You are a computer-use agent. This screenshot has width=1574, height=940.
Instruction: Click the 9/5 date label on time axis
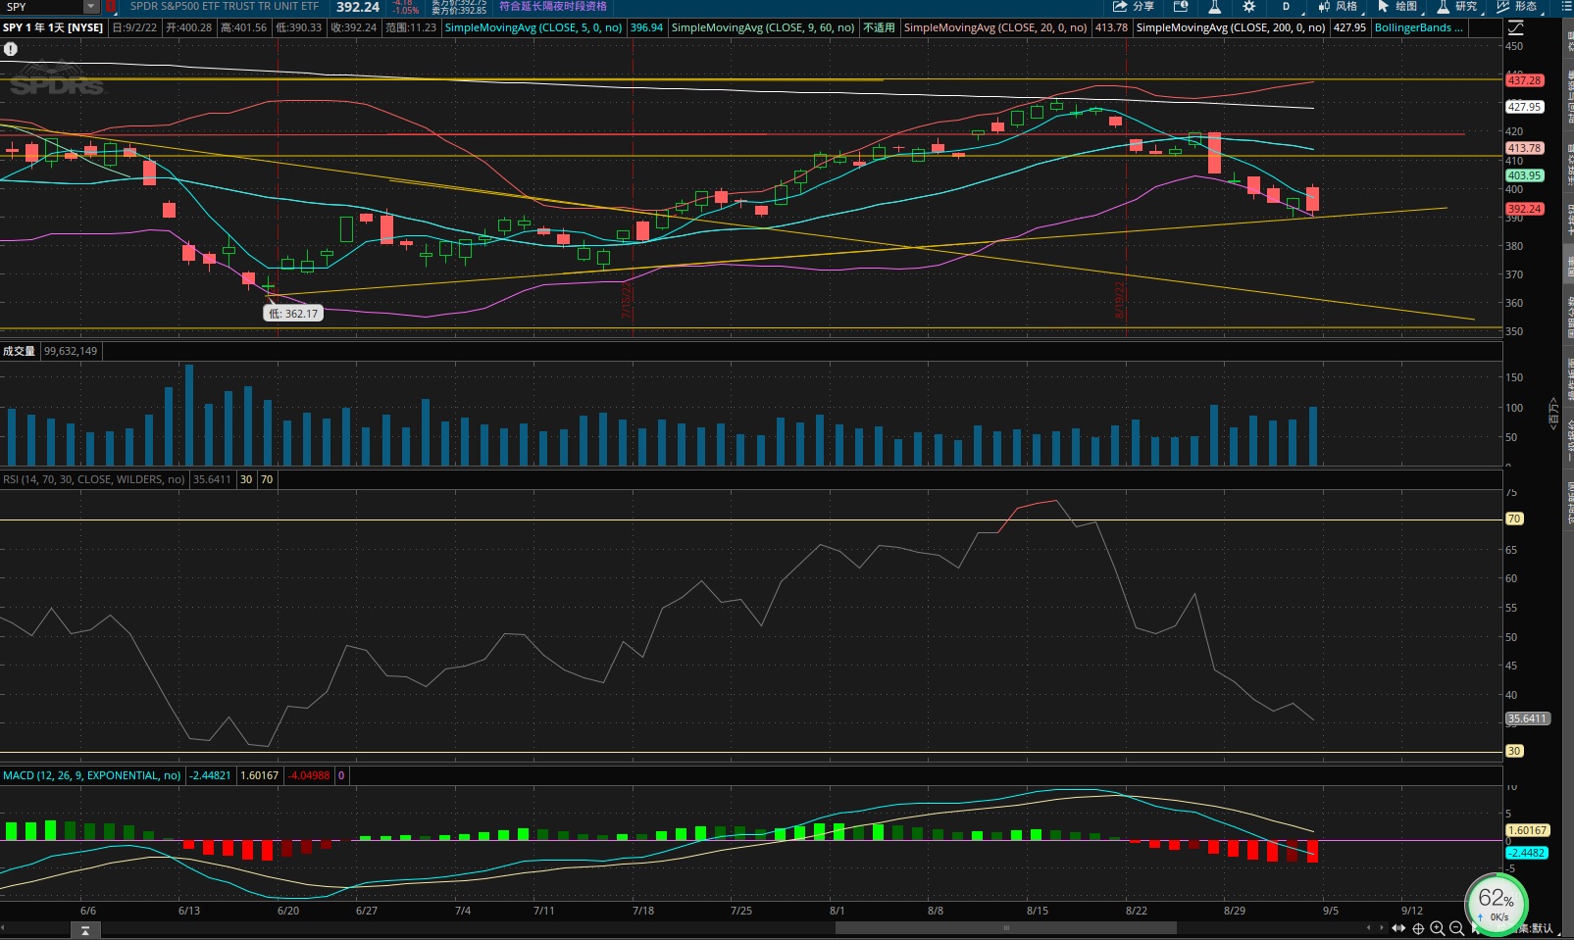(1331, 911)
